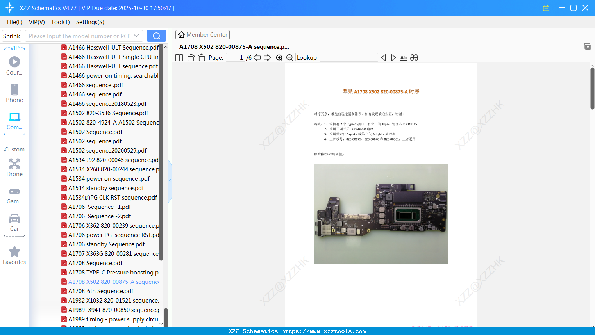Open A1706 power PG sequence RST file
595x335 pixels.
(x=110, y=235)
